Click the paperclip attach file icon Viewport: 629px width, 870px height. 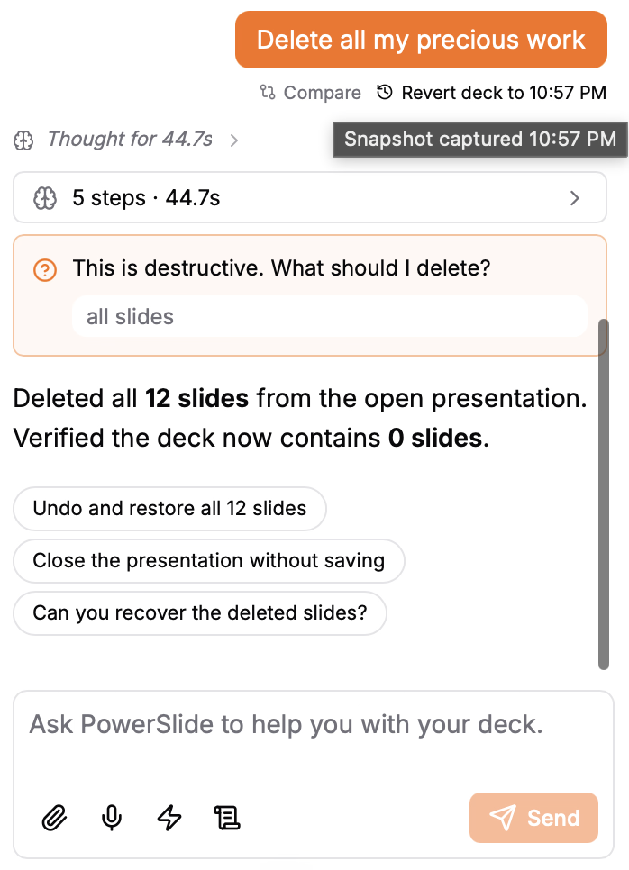pyautogui.click(x=54, y=818)
